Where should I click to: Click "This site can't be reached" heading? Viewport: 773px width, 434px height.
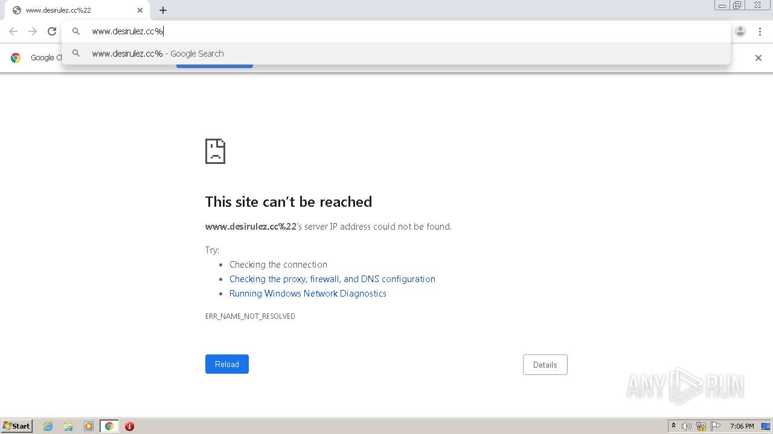[x=289, y=202]
